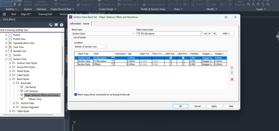Expand the Label Styles tree node
Screen dimensions: 279x131
coord(10,75)
